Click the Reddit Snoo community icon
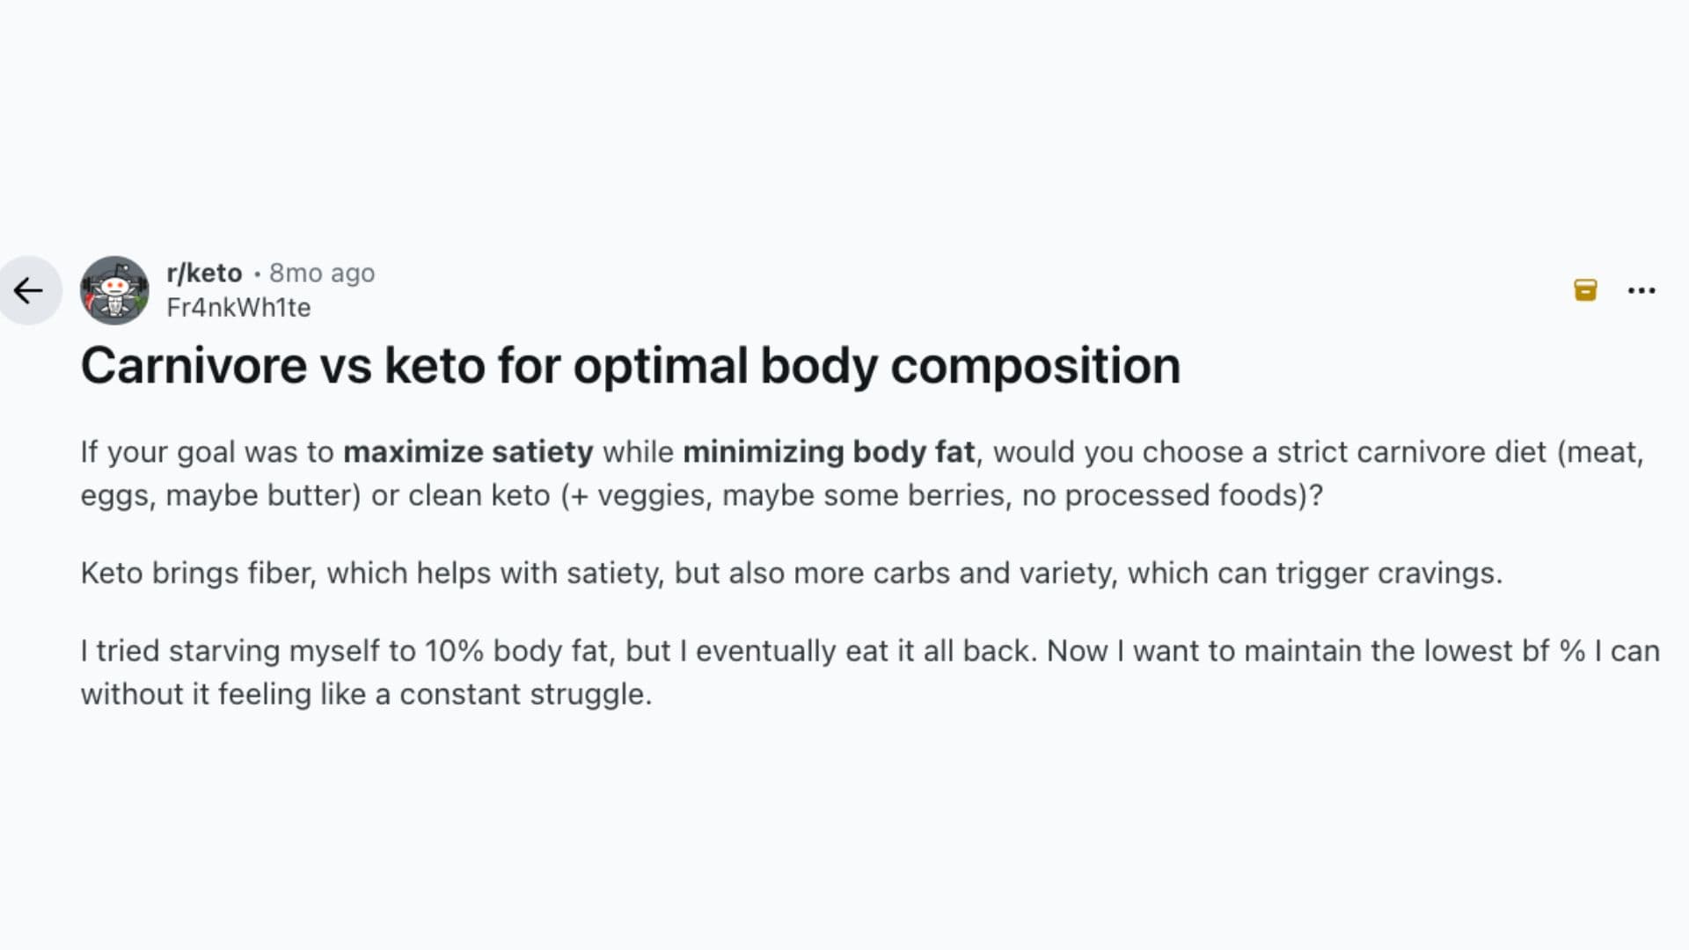The height and width of the screenshot is (950, 1689). click(x=114, y=290)
